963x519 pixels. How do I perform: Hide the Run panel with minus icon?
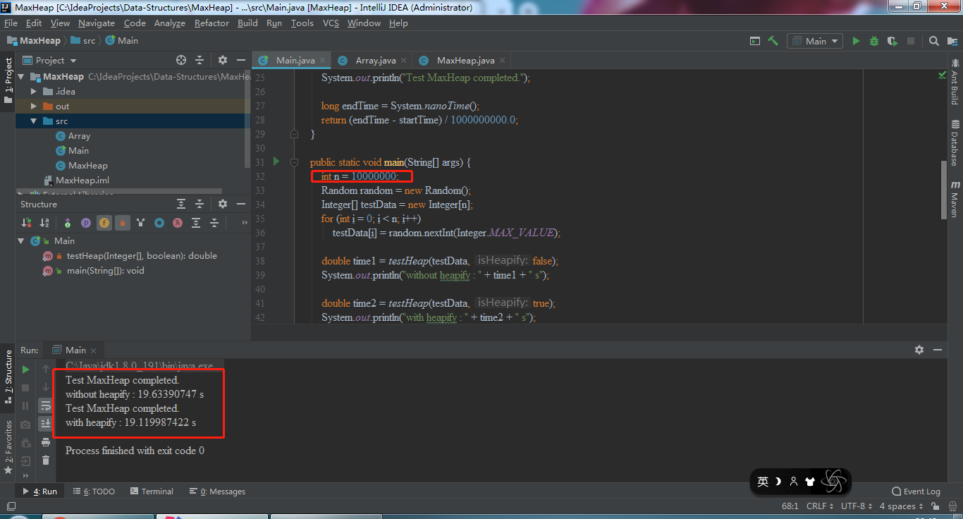point(938,349)
